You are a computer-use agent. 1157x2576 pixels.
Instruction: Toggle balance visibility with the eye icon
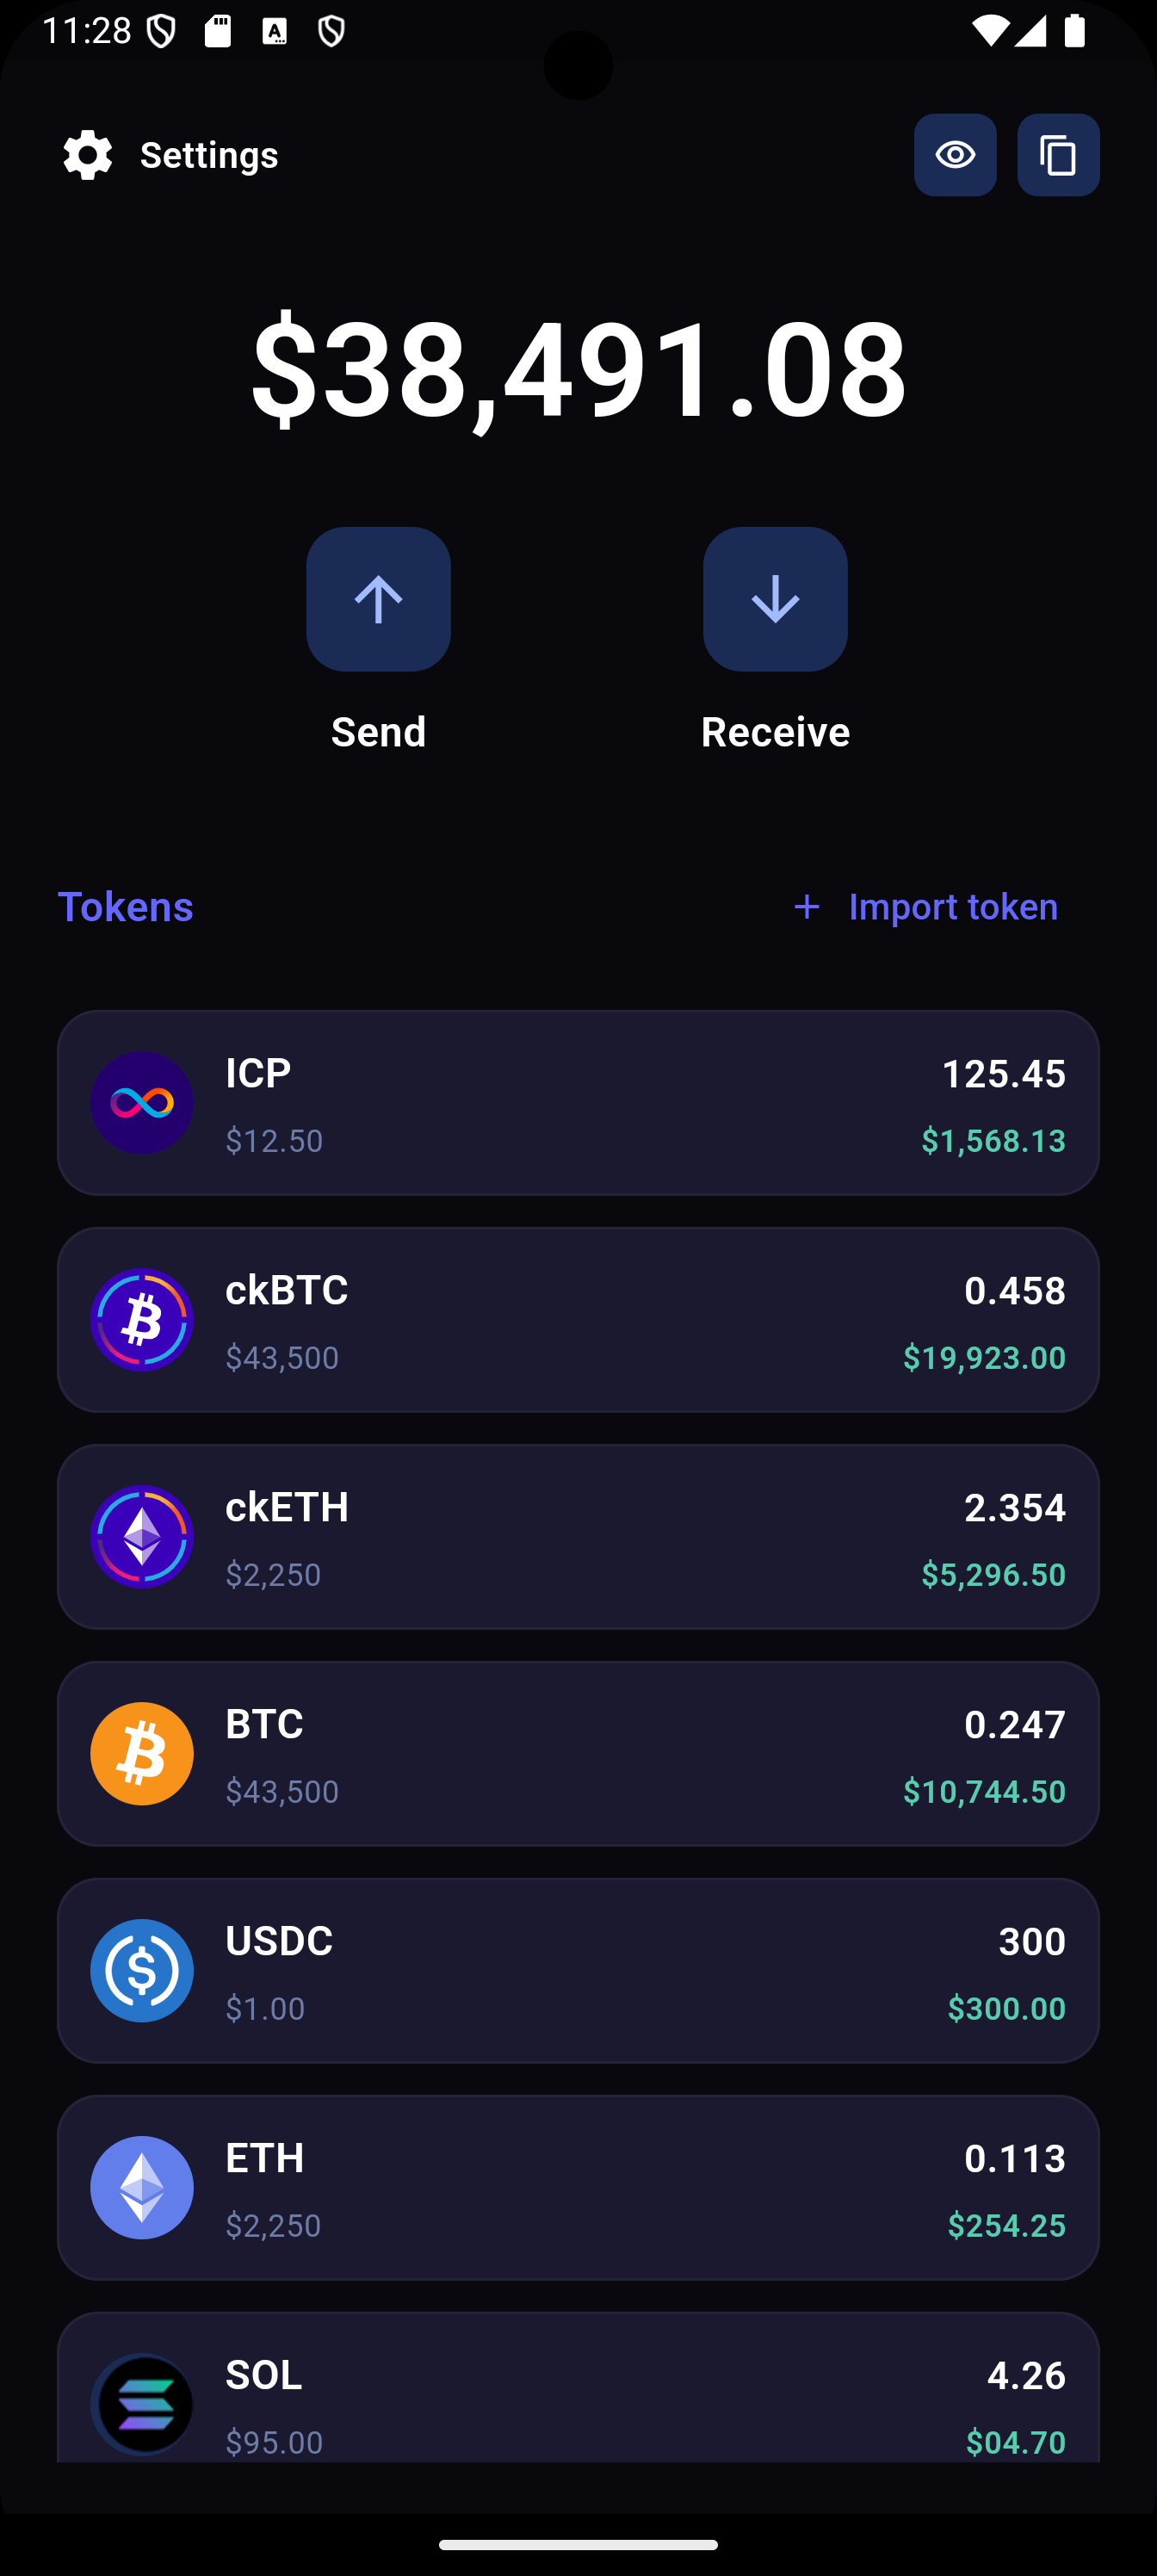[955, 155]
